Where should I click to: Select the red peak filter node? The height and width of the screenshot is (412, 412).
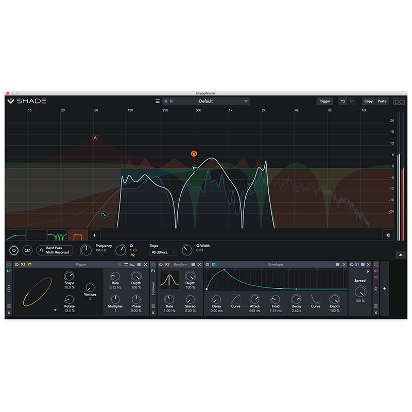tap(95, 138)
